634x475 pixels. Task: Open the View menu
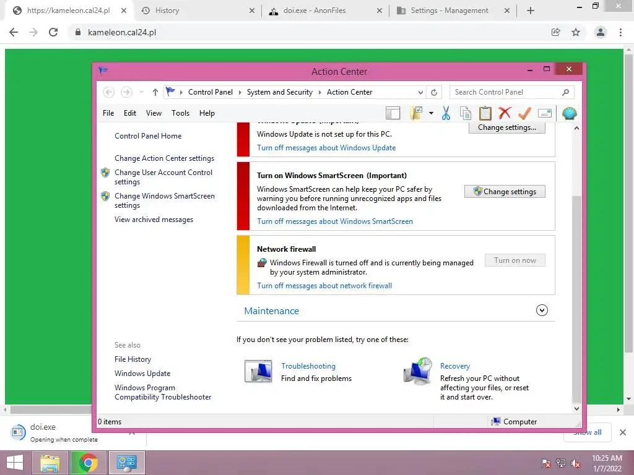click(154, 113)
